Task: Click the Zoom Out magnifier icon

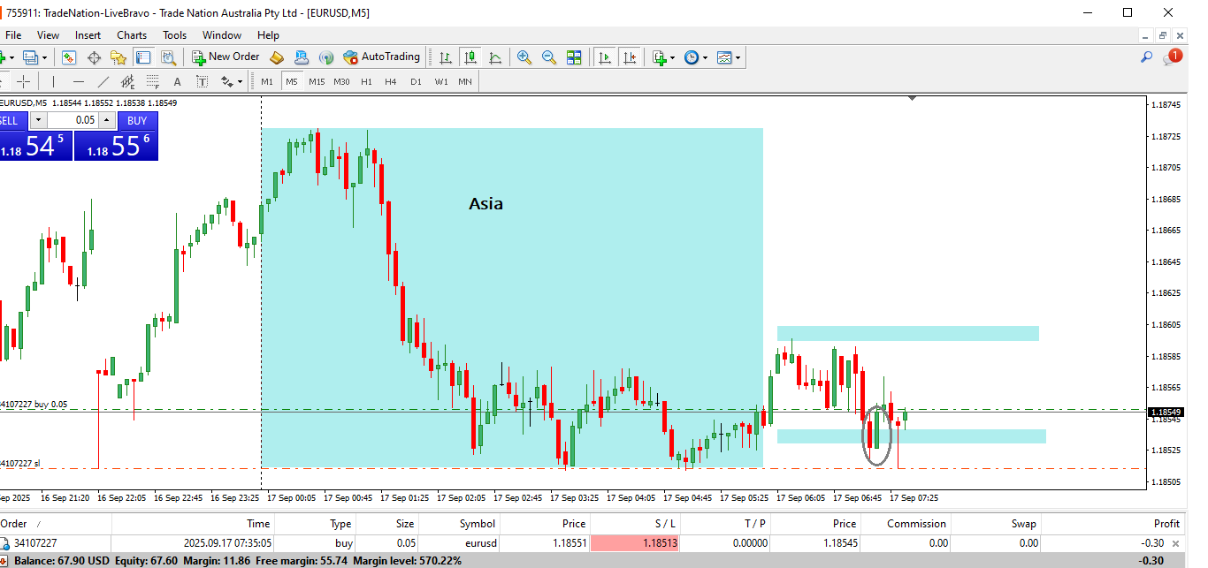Action: pyautogui.click(x=549, y=57)
